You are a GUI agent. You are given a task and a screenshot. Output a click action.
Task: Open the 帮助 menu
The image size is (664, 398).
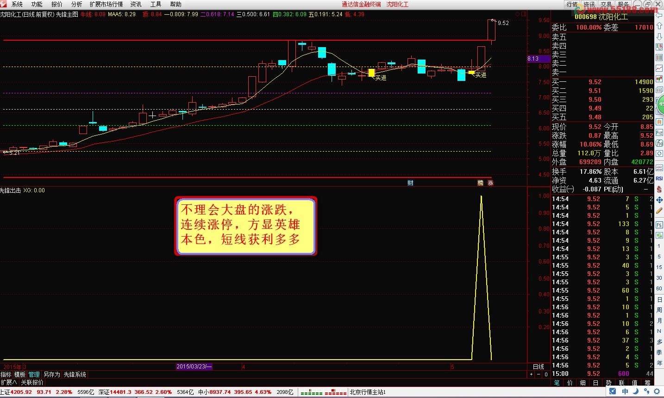(x=175, y=4)
